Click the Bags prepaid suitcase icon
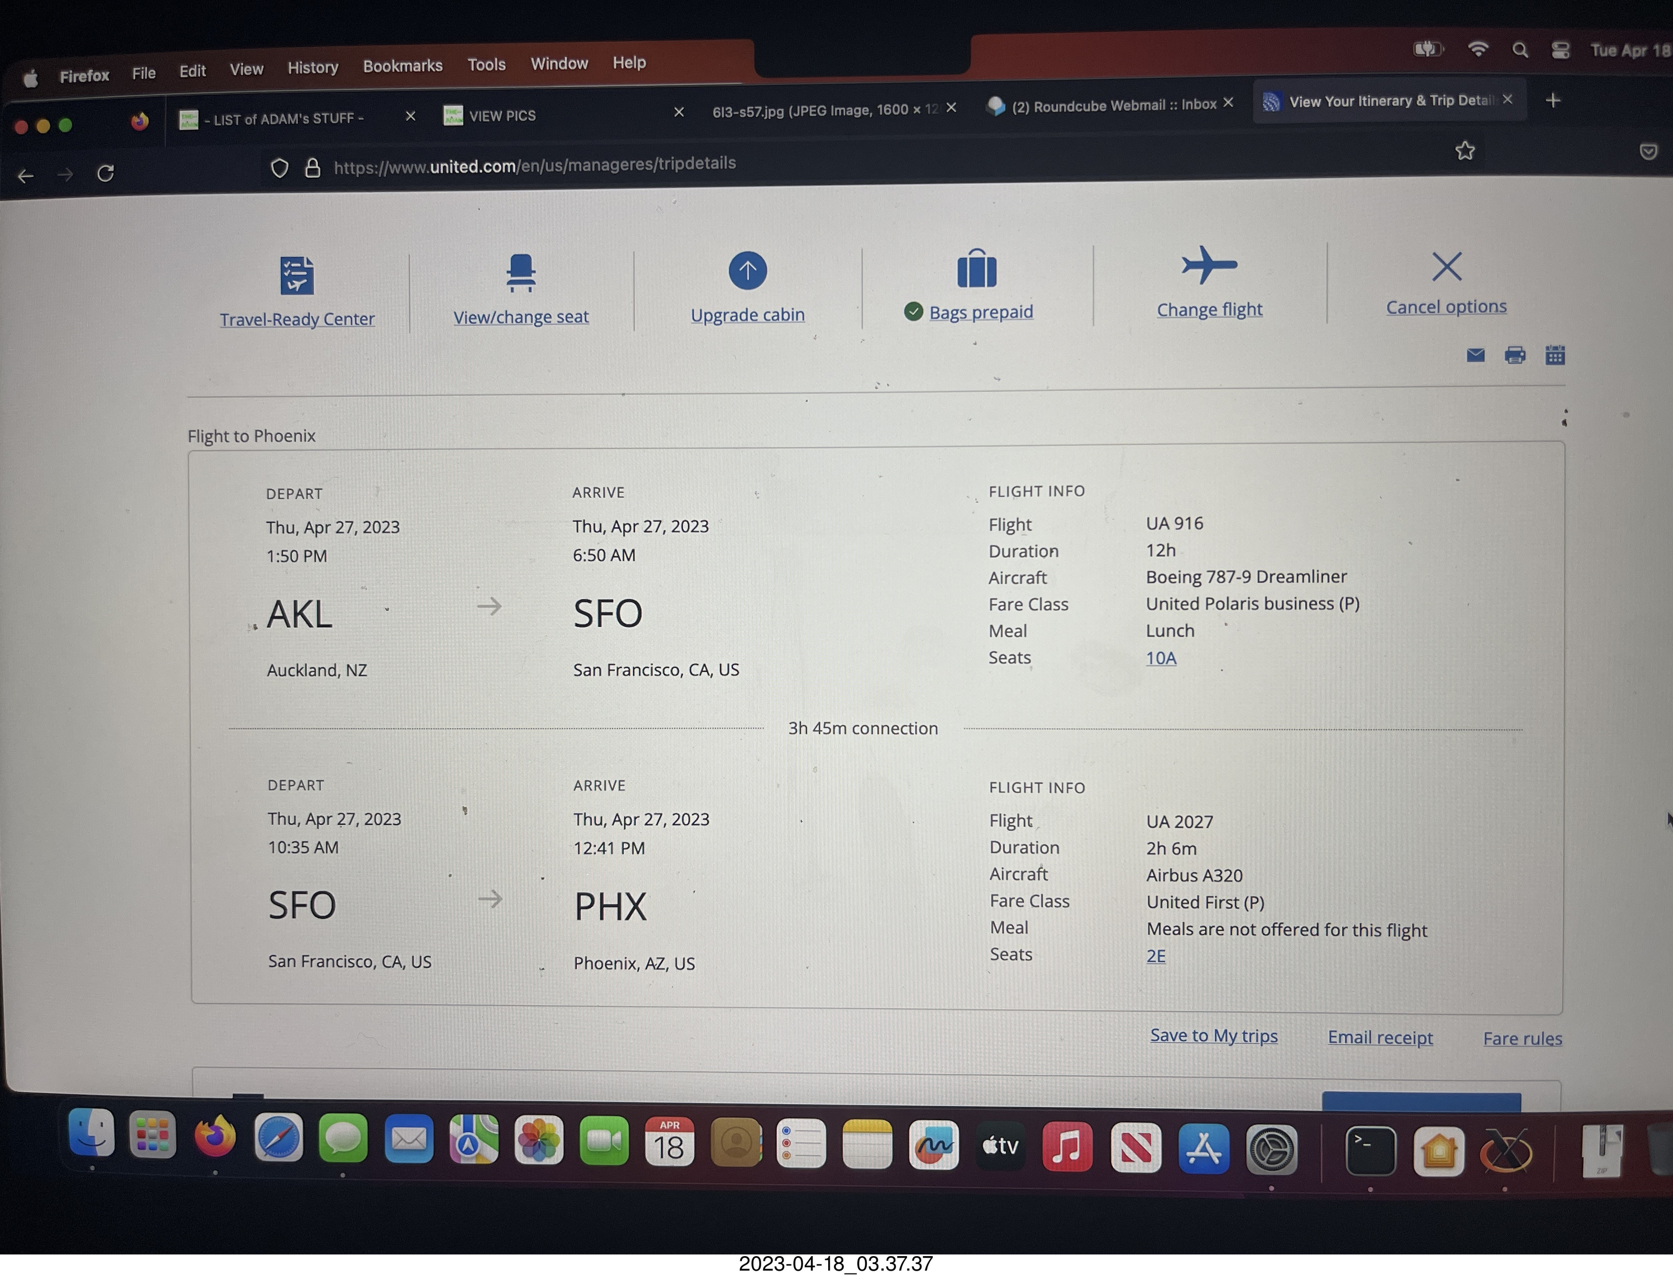The width and height of the screenshot is (1673, 1276). (x=977, y=269)
